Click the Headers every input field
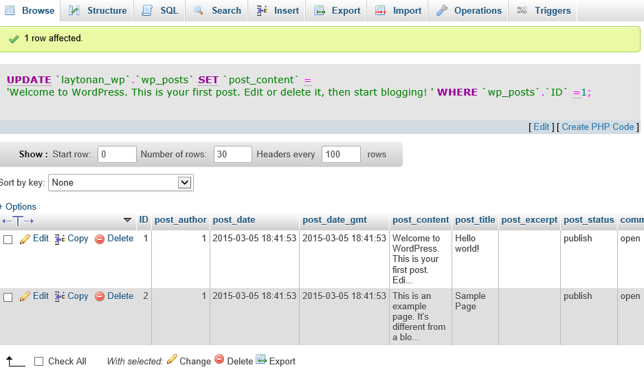 pos(341,154)
